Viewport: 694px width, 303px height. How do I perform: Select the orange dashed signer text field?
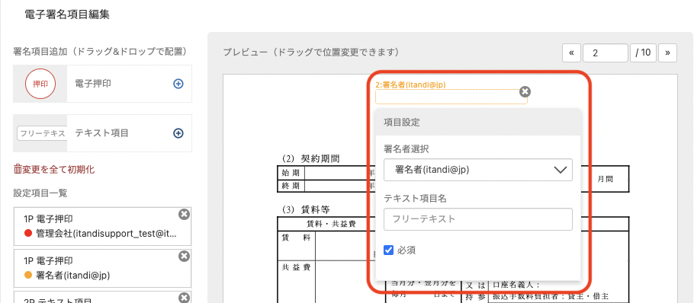coord(451,97)
